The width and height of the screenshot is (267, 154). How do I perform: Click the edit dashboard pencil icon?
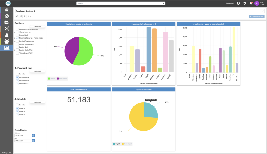click(x=21, y=17)
